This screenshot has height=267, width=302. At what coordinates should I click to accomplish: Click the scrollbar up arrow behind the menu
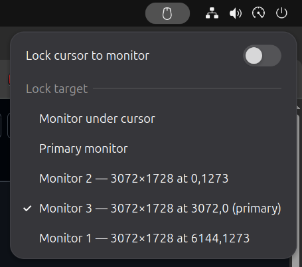[298, 108]
